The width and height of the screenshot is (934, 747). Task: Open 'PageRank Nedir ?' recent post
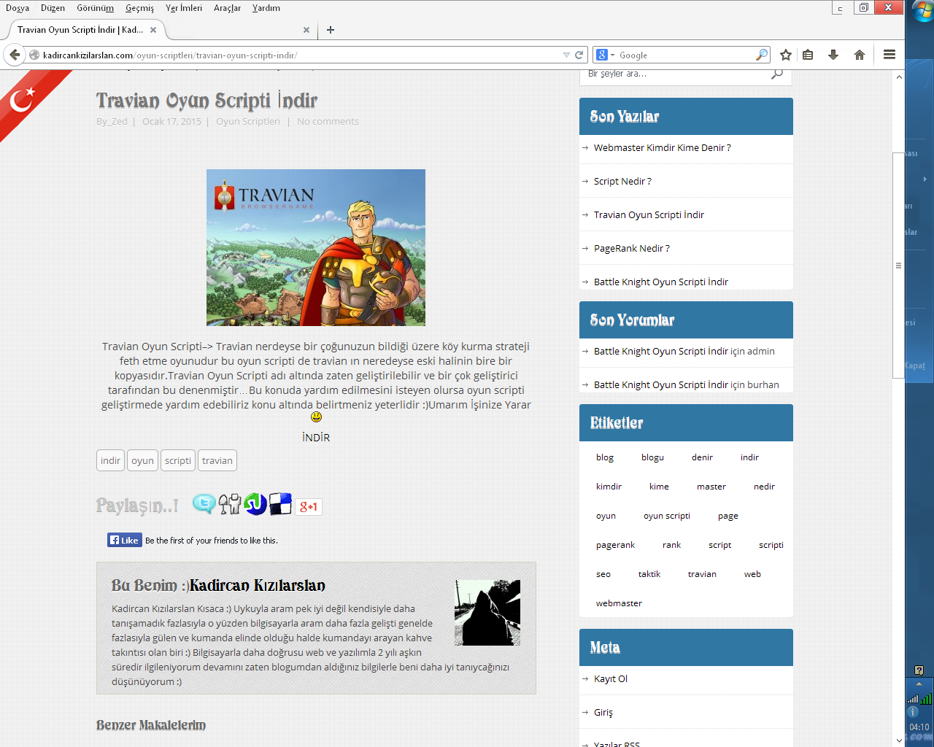[632, 248]
